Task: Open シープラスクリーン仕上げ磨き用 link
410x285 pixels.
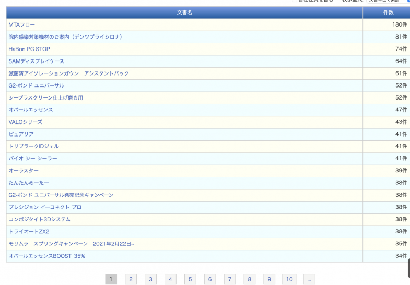Action: (x=46, y=98)
